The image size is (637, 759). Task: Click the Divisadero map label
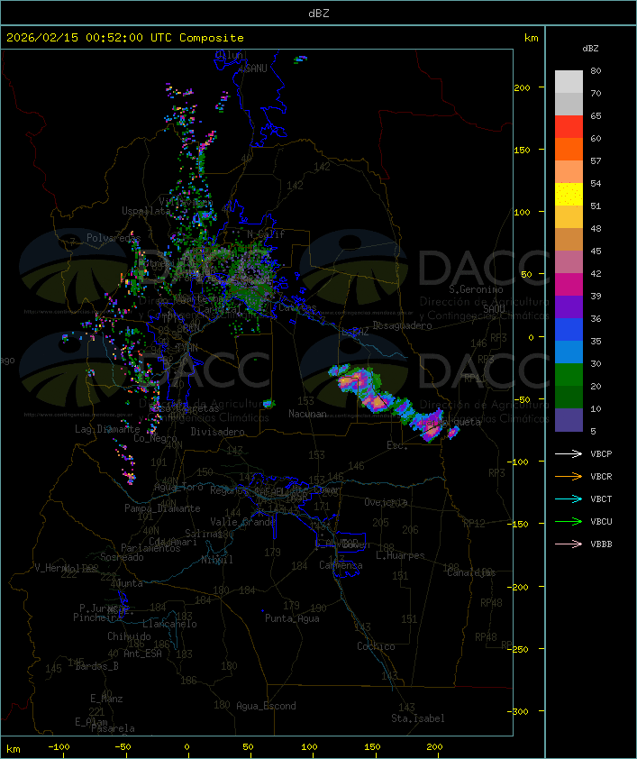tap(217, 432)
